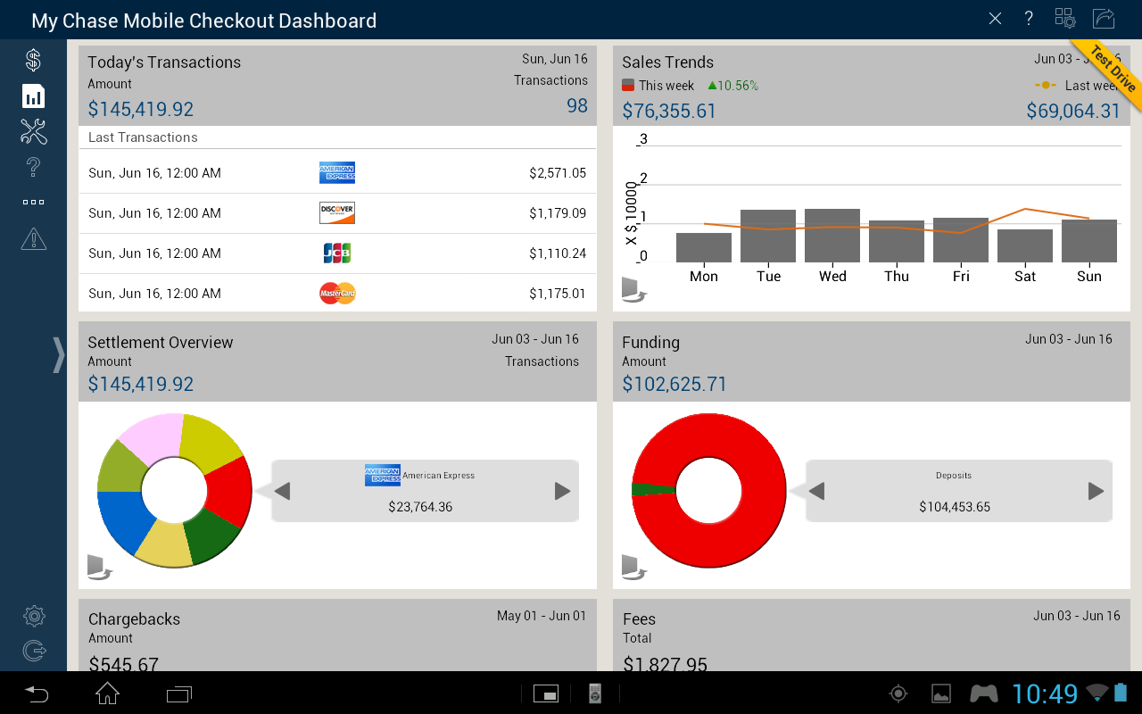Open the alerts warning triangle icon

point(33,238)
